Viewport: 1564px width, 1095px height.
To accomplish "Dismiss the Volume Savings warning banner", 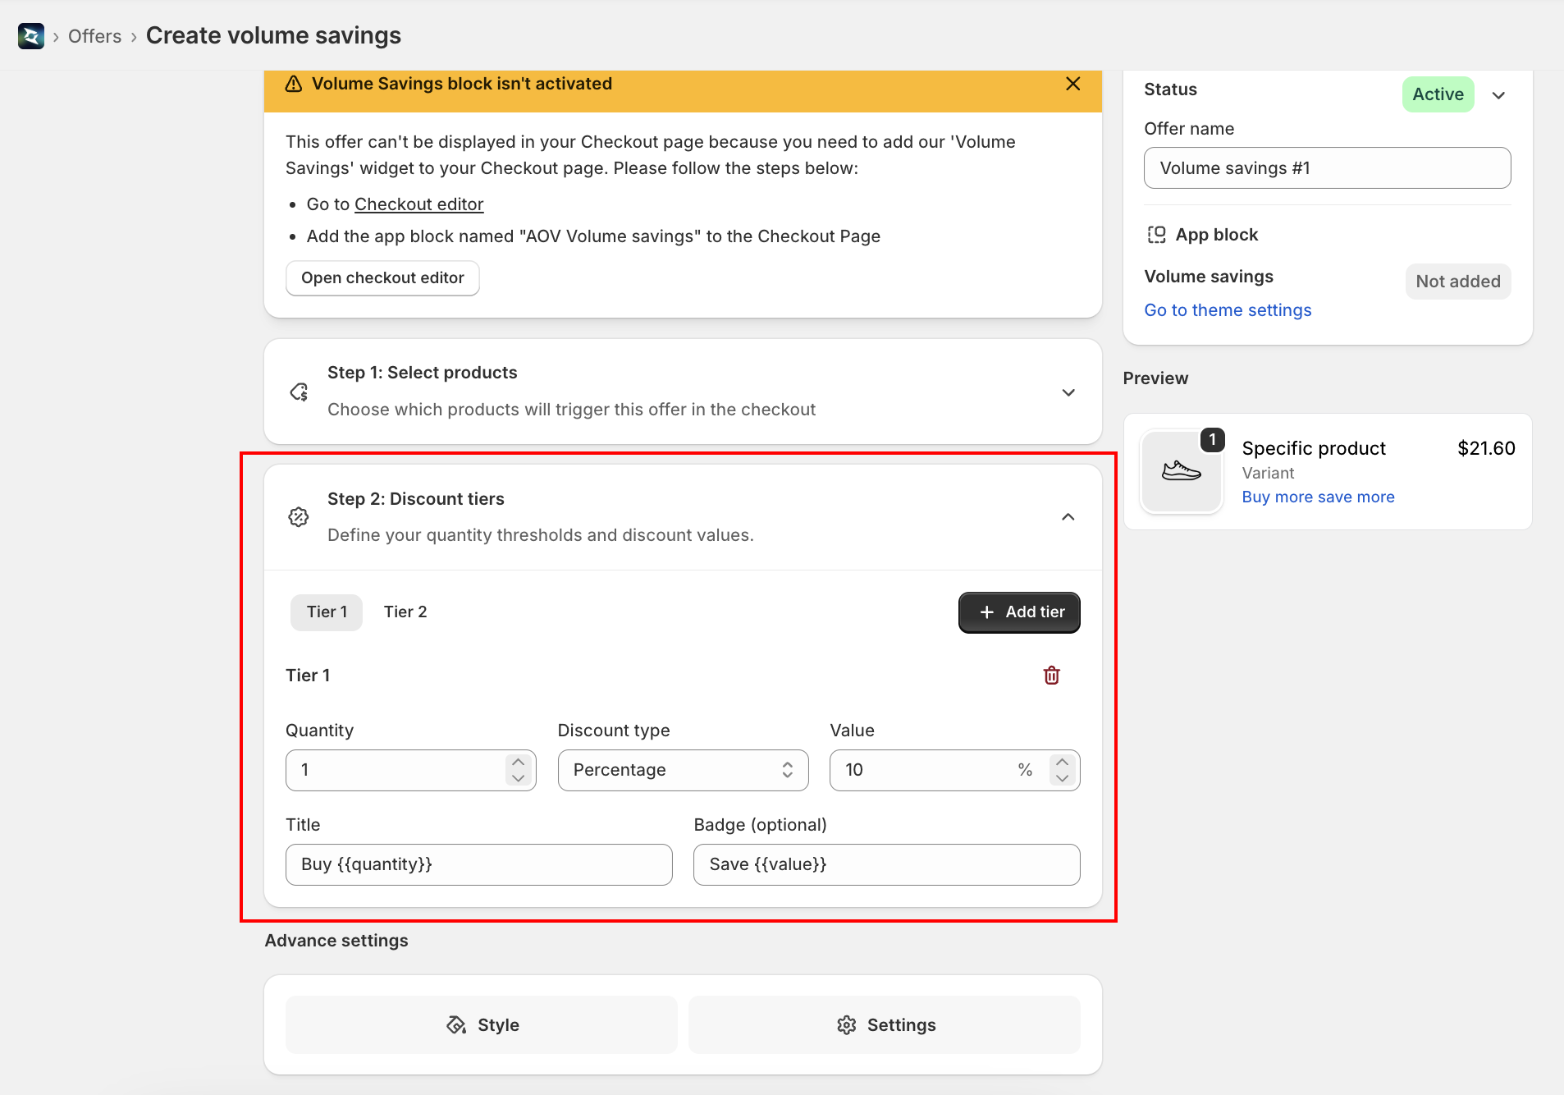I will (1072, 84).
